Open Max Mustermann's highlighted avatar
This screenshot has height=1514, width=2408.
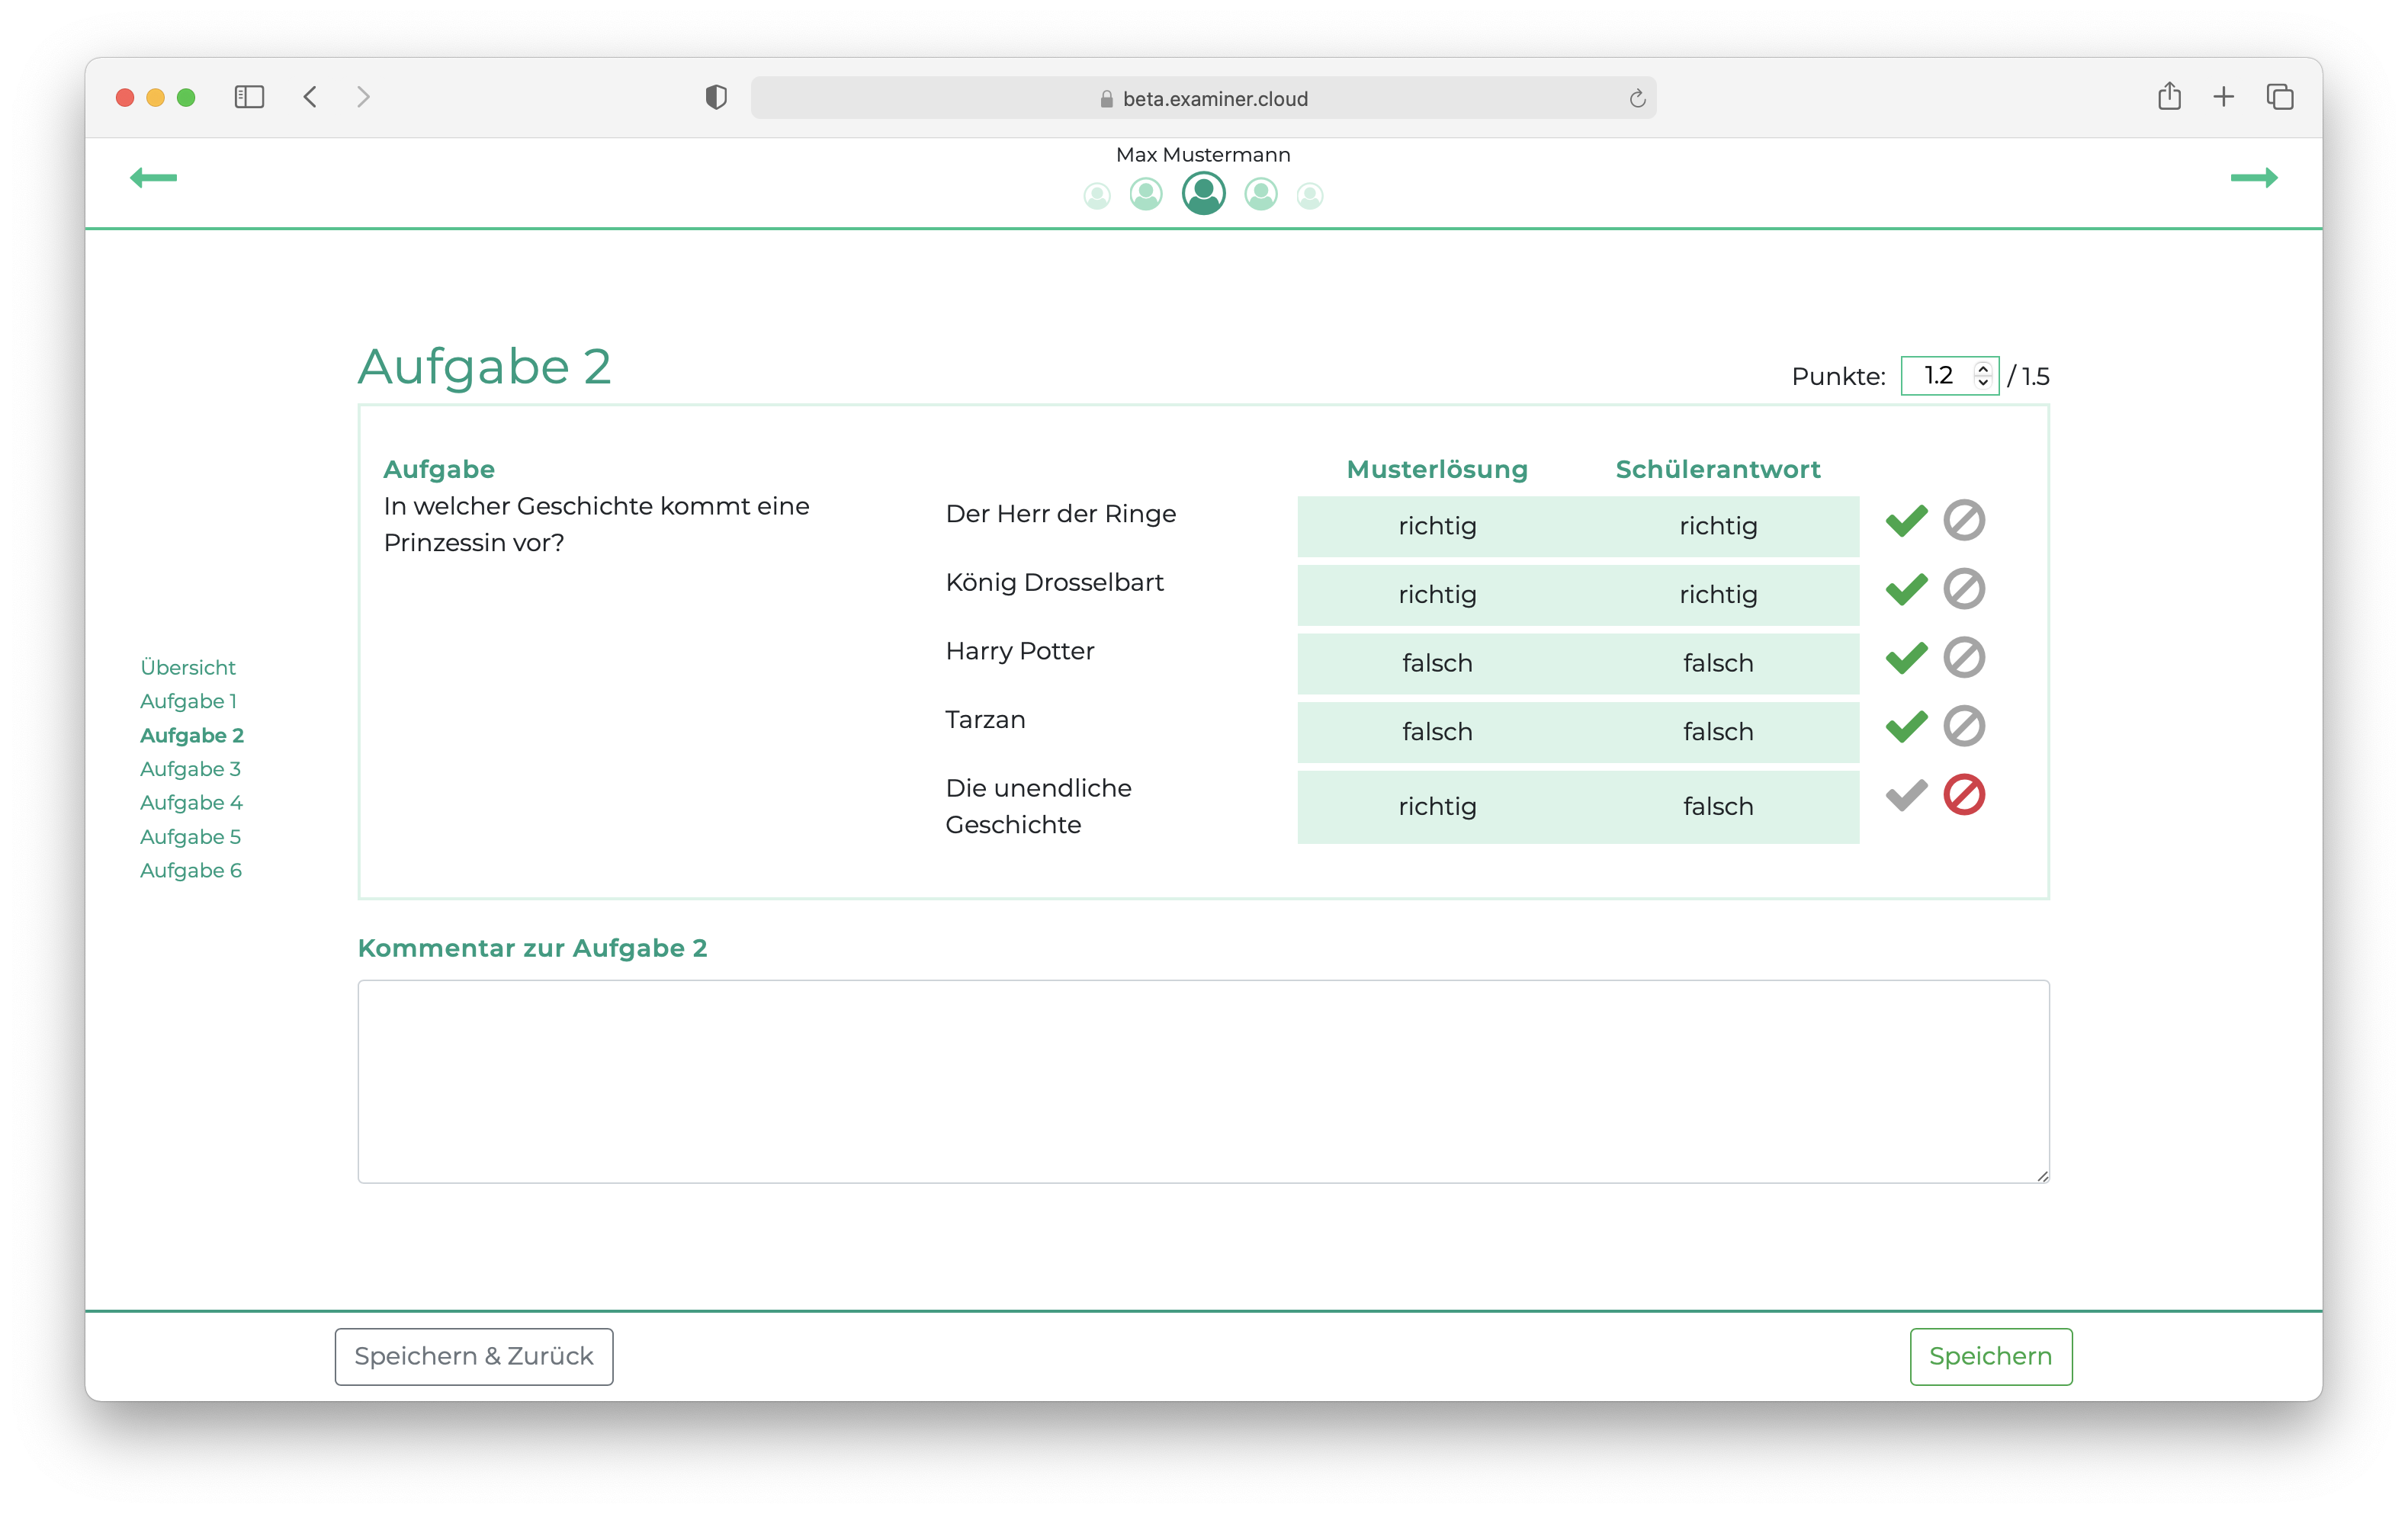1203,193
